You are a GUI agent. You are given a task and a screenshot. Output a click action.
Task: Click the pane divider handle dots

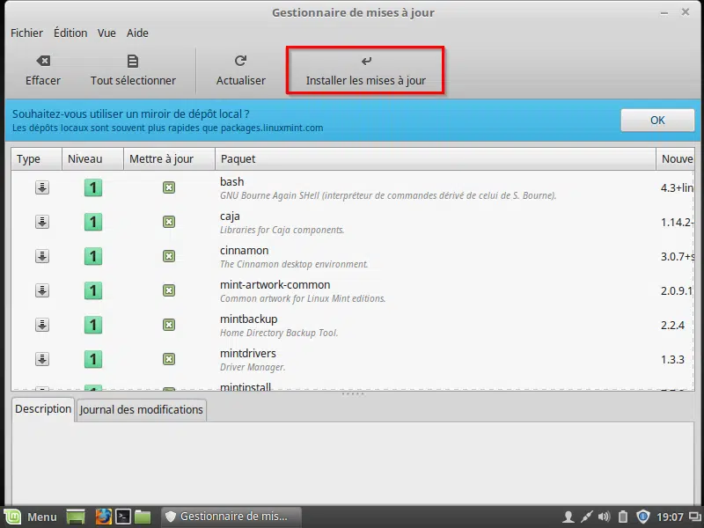pyautogui.click(x=353, y=393)
